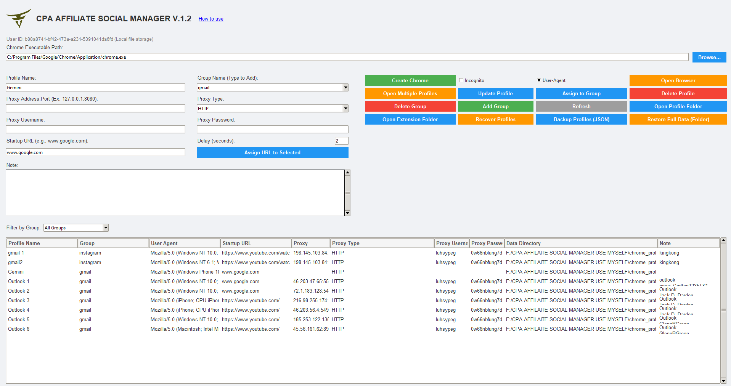Click the table scroll up arrow
The height and width of the screenshot is (386, 731).
[723, 241]
